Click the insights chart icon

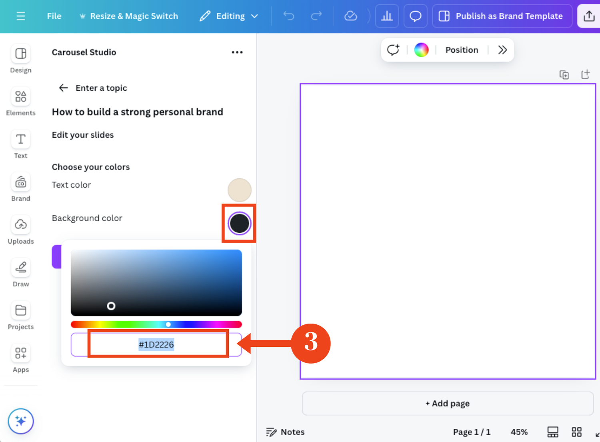click(387, 16)
